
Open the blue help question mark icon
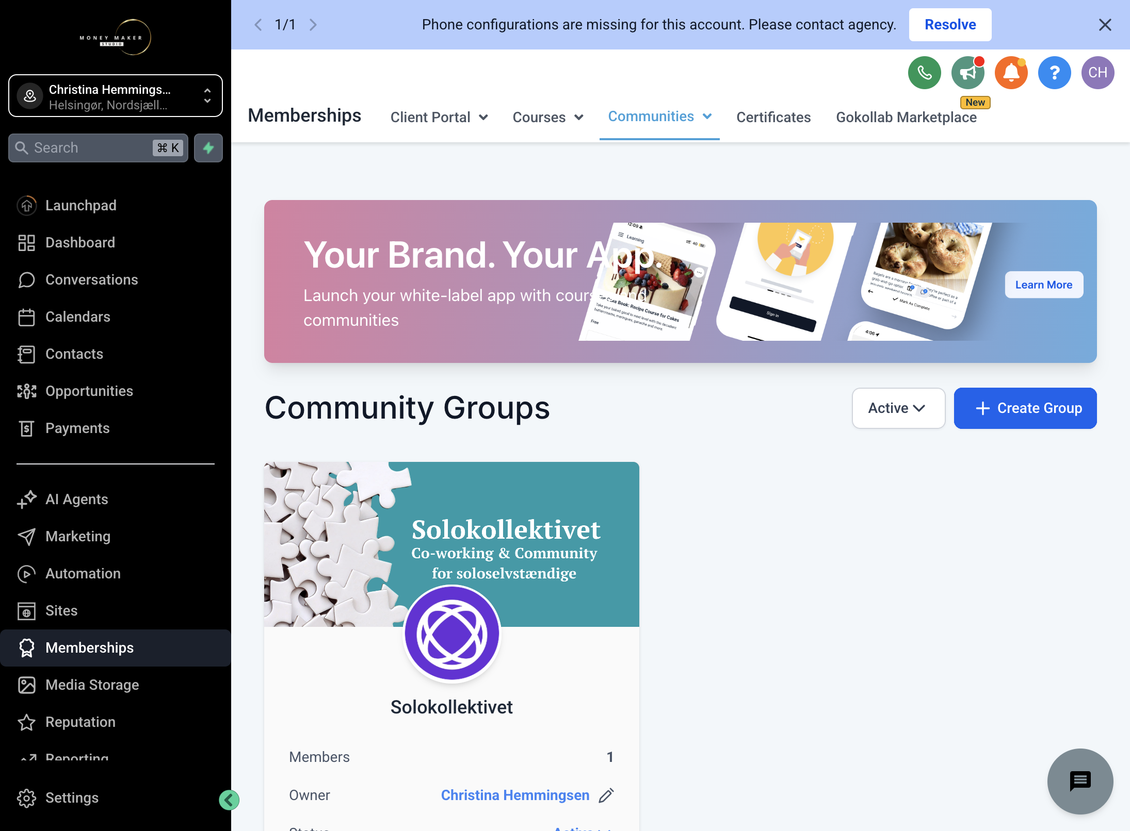click(x=1055, y=73)
